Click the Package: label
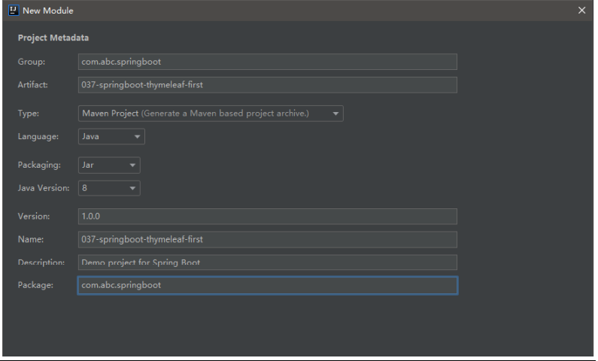The width and height of the screenshot is (598, 361). [x=35, y=285]
